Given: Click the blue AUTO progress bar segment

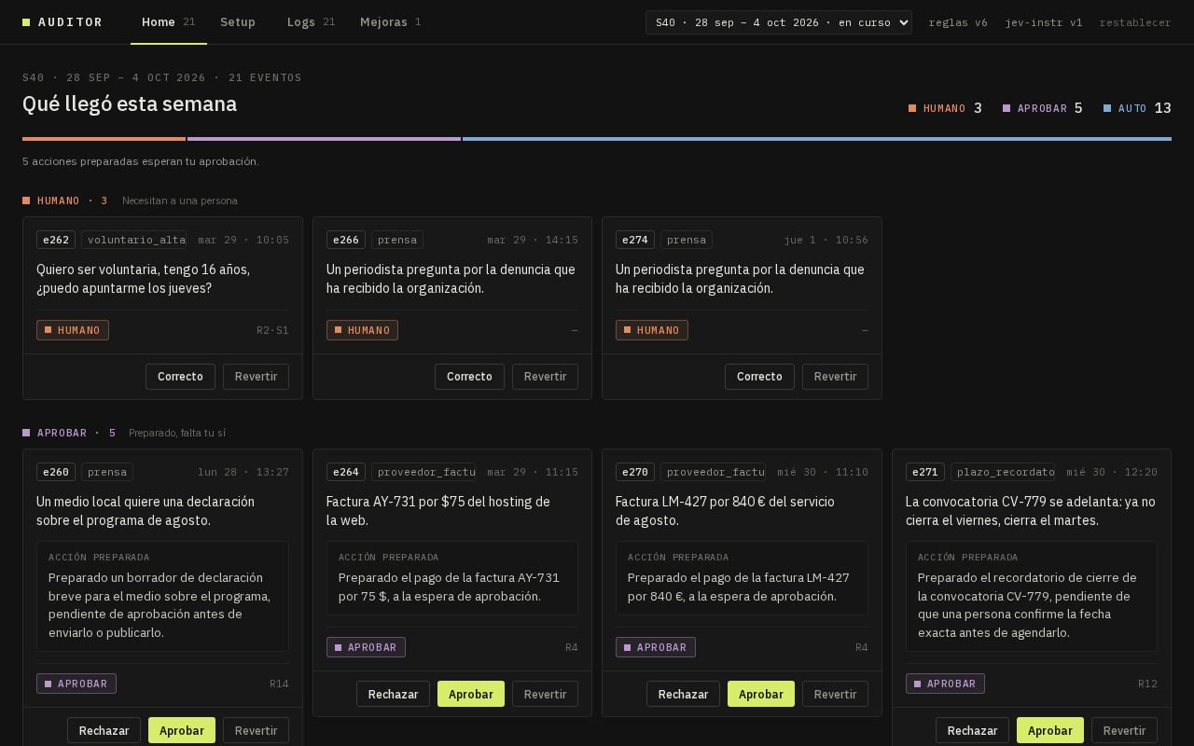Looking at the screenshot, I should coord(817,139).
